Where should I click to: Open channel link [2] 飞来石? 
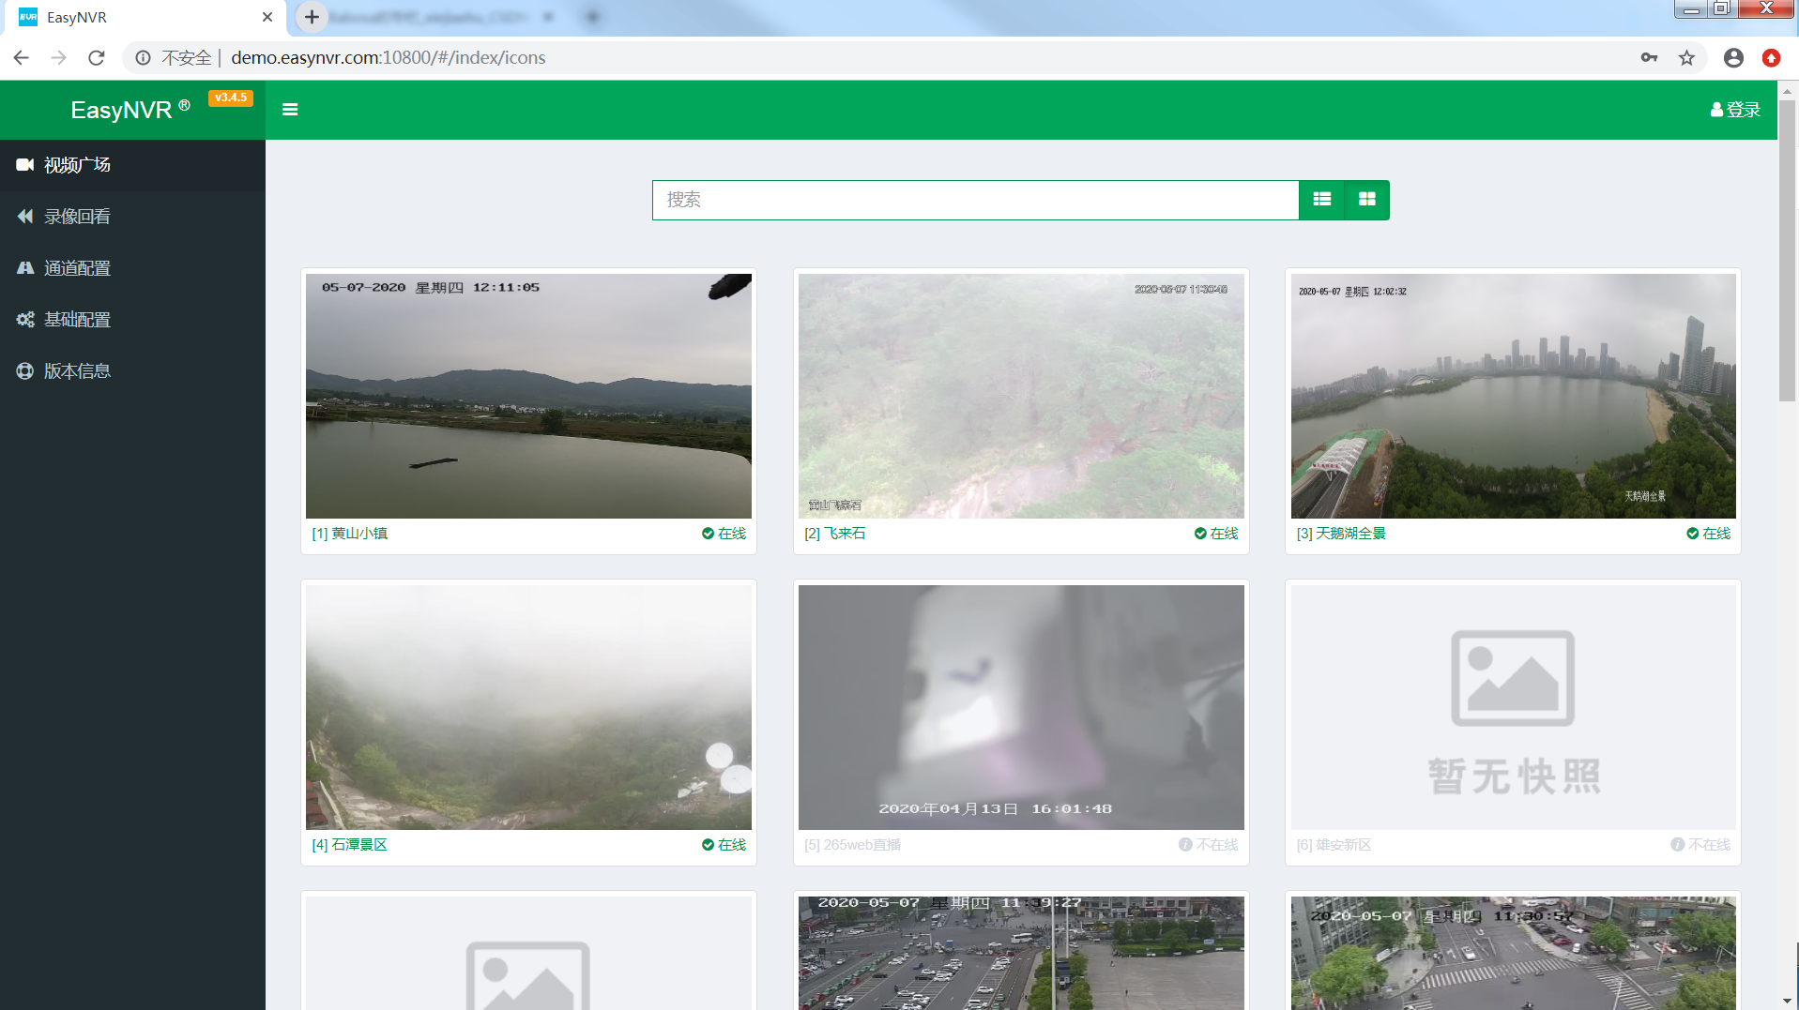(835, 533)
